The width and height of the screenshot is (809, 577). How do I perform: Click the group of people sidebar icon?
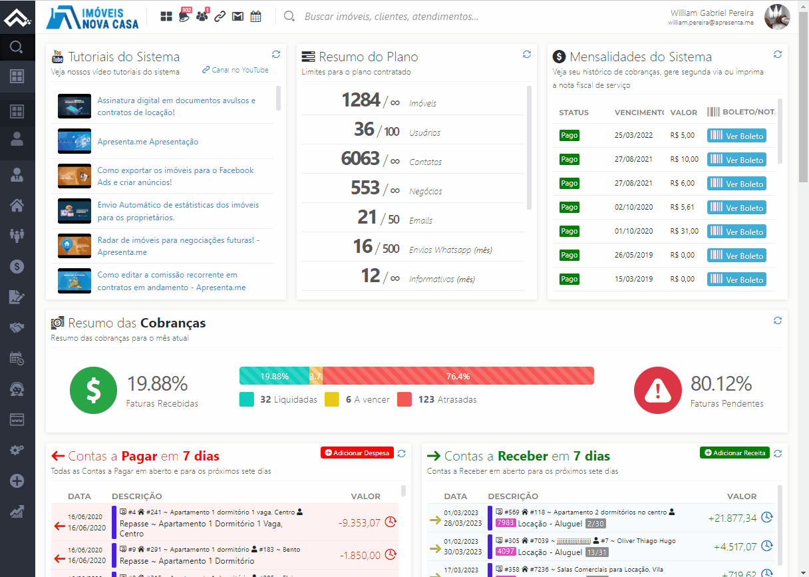(17, 235)
